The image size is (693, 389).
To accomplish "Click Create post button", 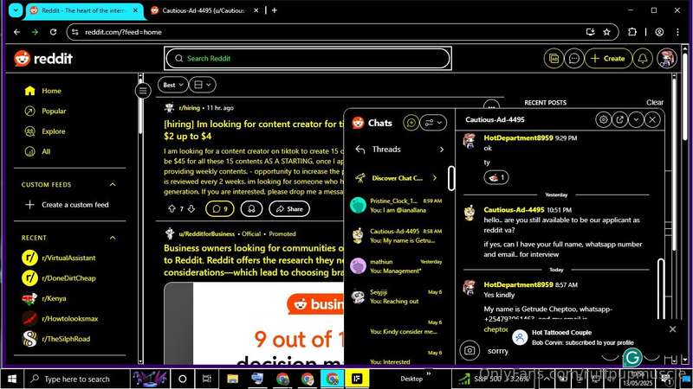I will tap(608, 58).
